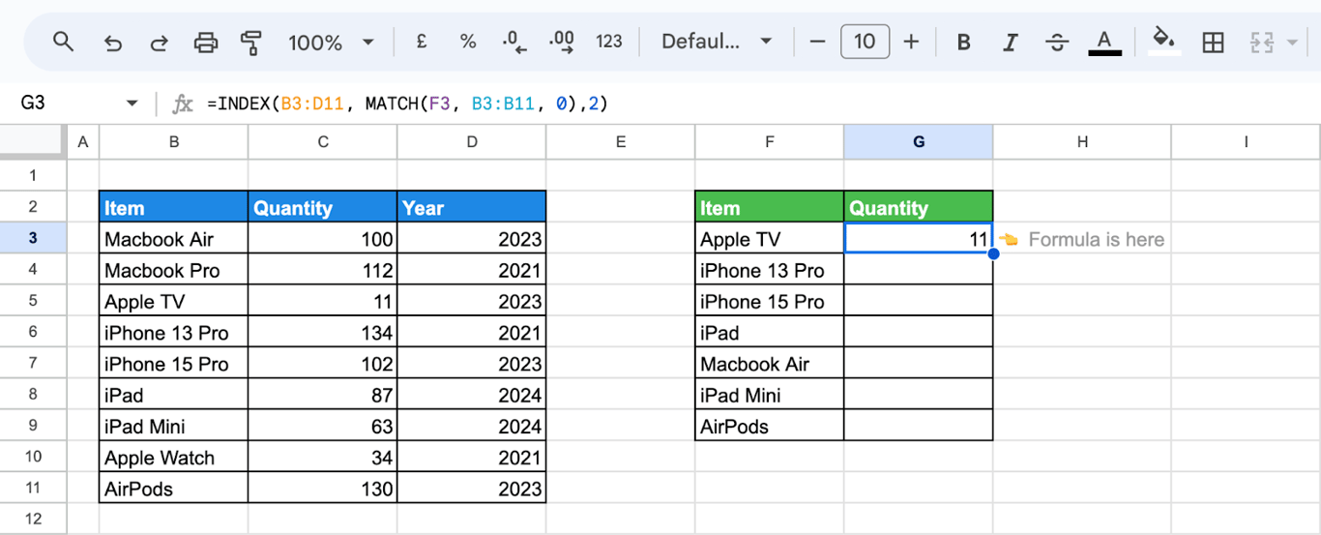Select the Apple Watch cell
Viewport: 1321px width, 535px height.
point(173,458)
